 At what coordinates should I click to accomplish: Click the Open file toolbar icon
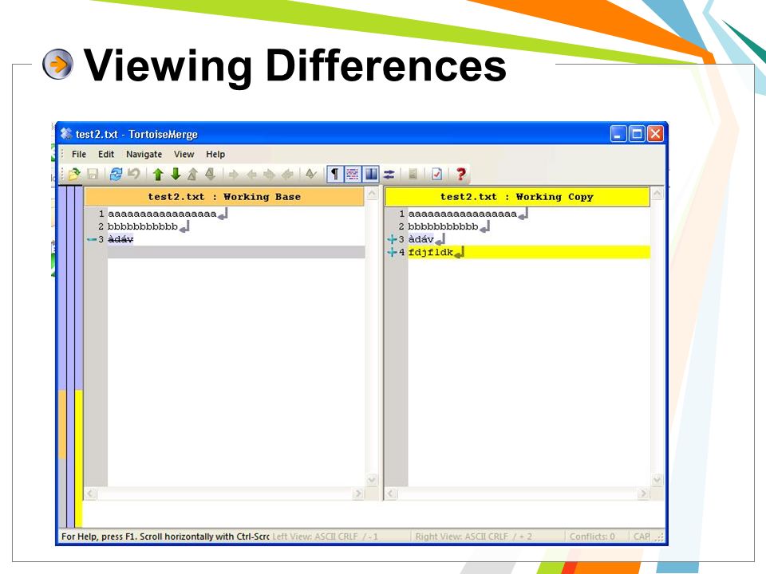tap(74, 175)
